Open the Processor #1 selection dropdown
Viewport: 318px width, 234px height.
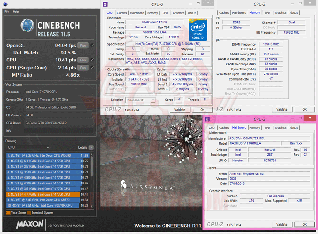140,100
